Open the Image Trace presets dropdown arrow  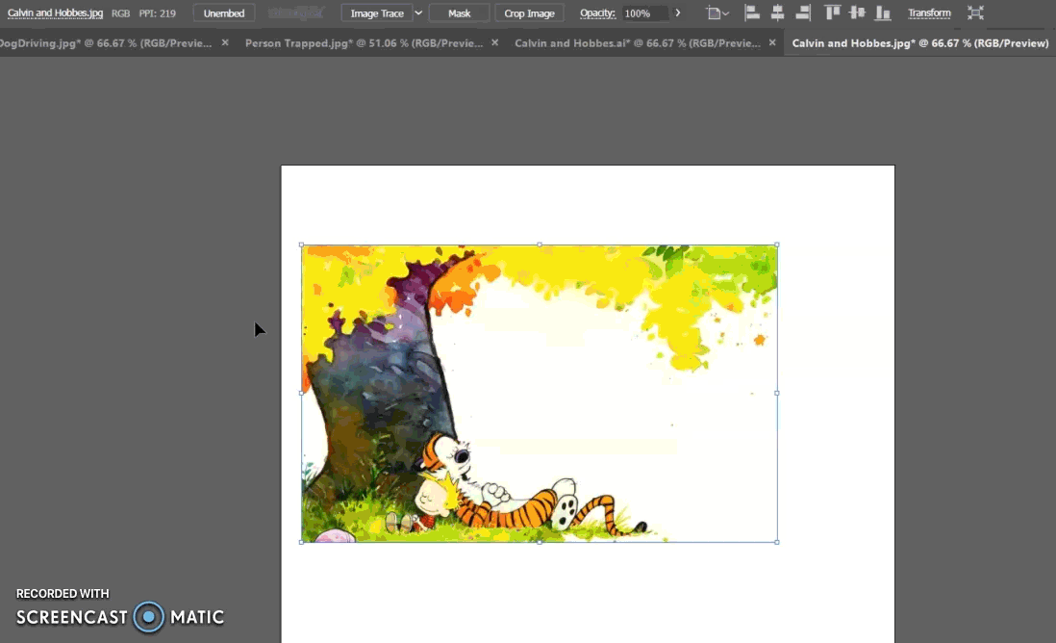(x=418, y=13)
